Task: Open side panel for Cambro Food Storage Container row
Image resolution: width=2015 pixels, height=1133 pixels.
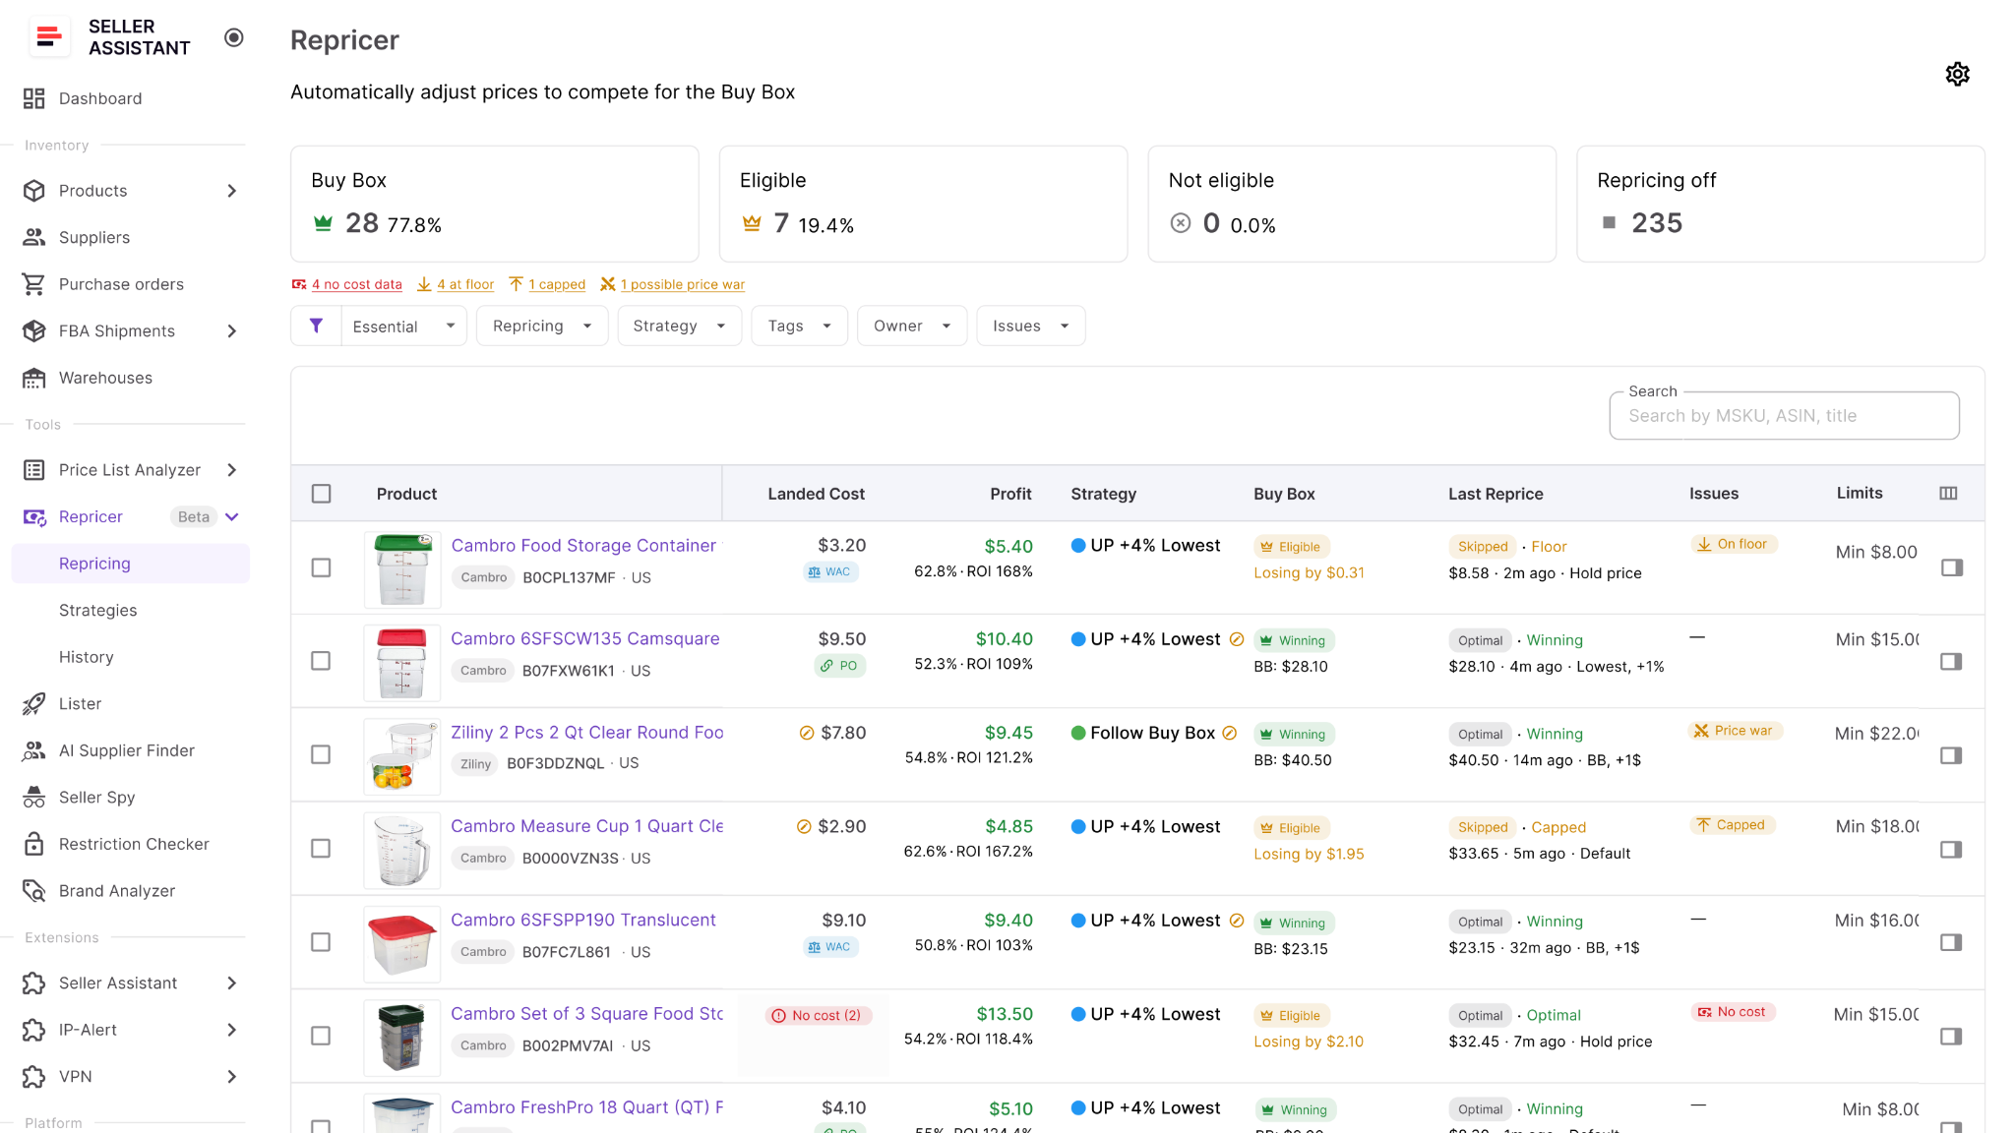Action: coord(1952,567)
